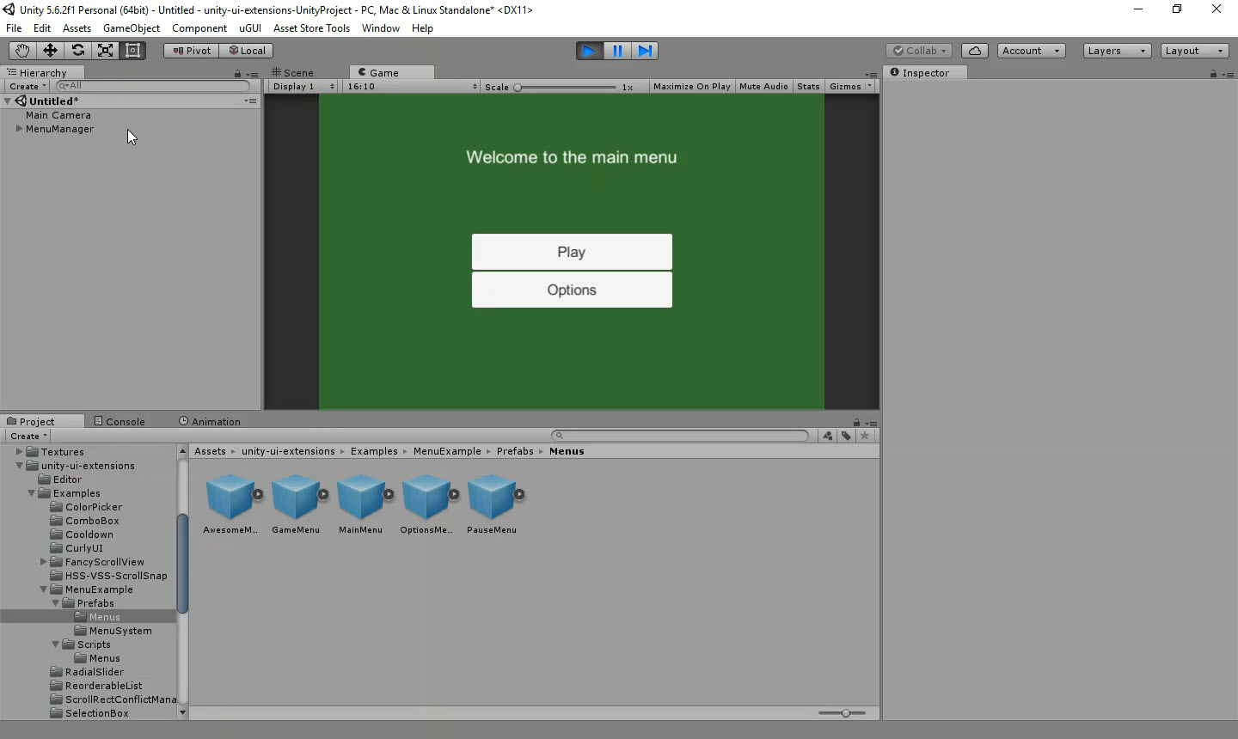Screen dimensions: 1238x739
Task: Click Prefabs in the breadcrumb path
Action: click(515, 451)
